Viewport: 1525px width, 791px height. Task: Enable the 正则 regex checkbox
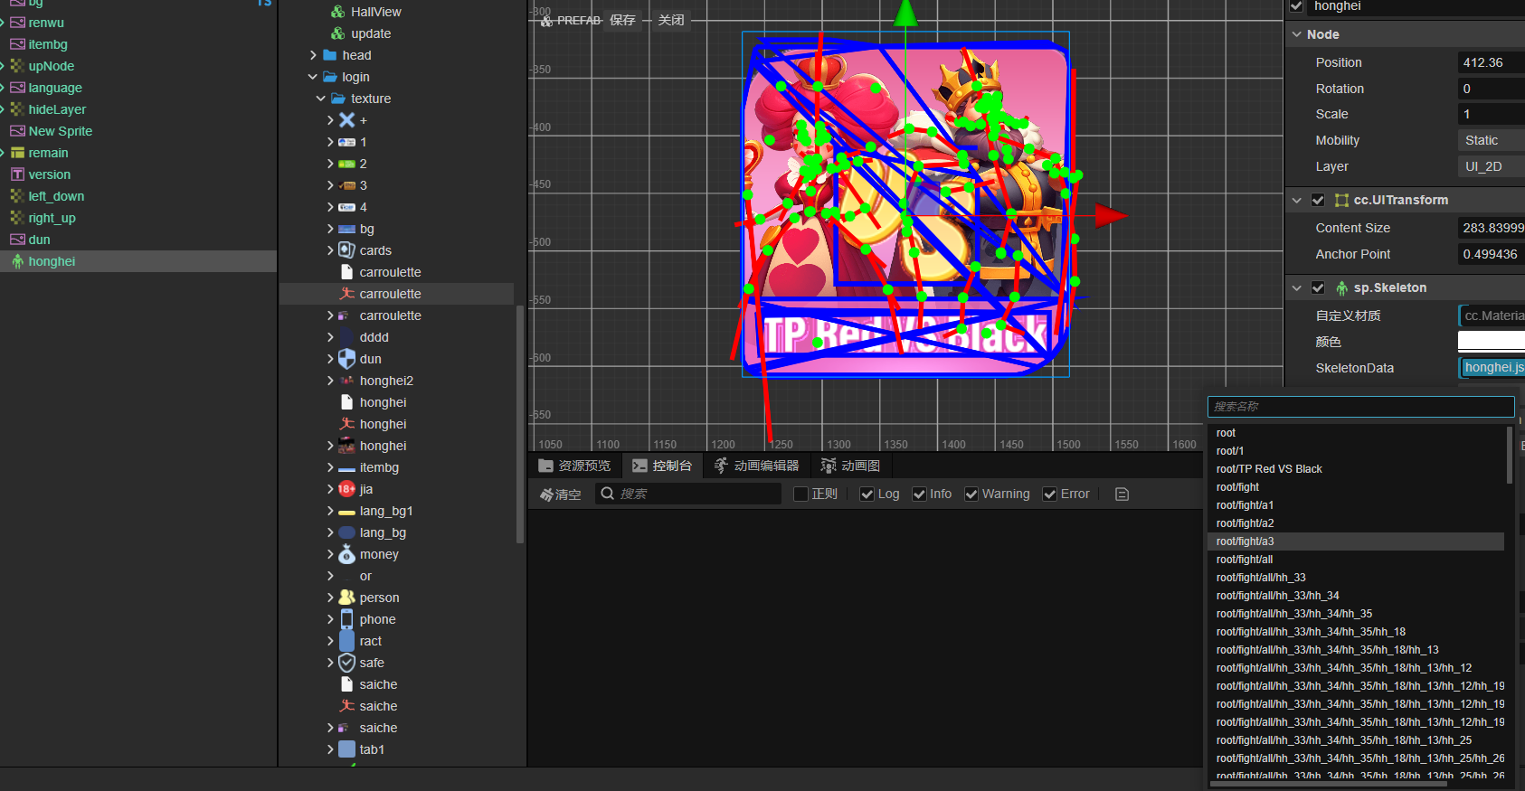click(800, 494)
